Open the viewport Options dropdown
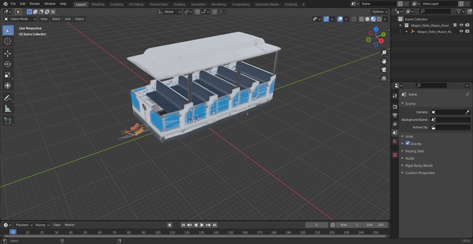Image resolution: width=473 pixels, height=244 pixels. coord(380,12)
